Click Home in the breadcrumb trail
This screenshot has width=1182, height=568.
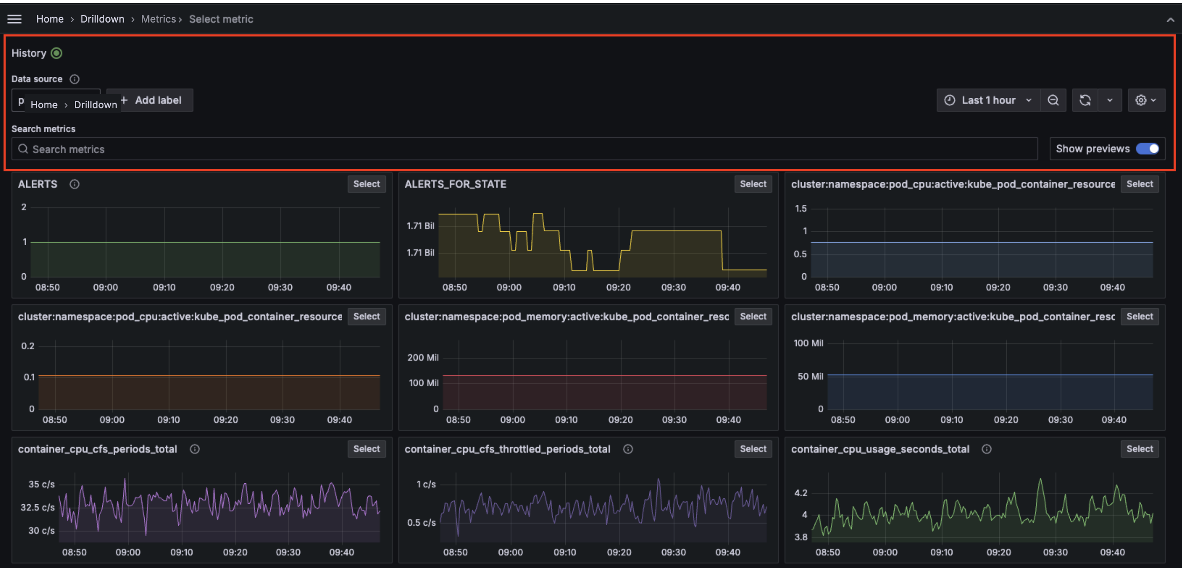point(50,19)
